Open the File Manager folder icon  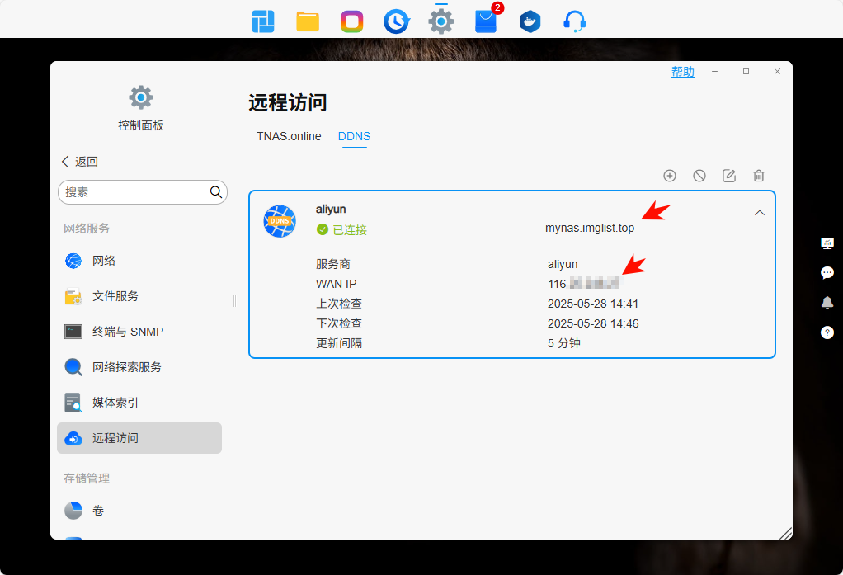[308, 22]
